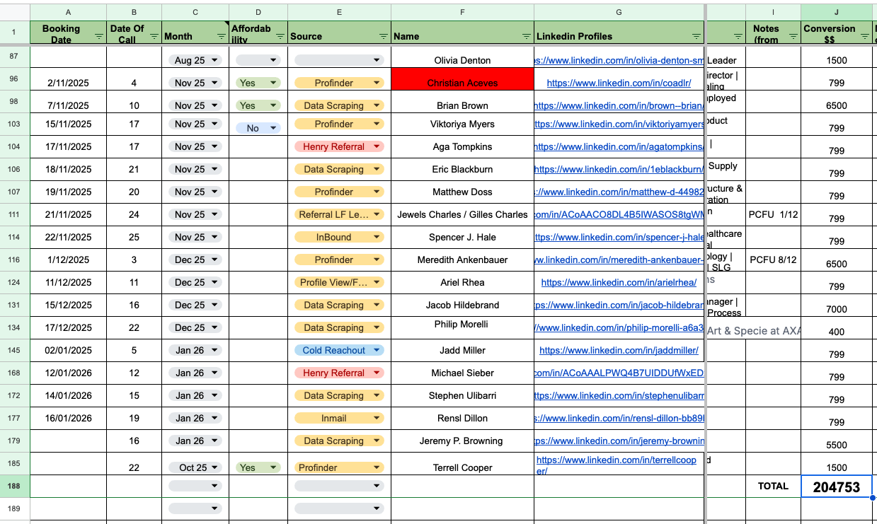Select row 145 header
Viewport: 877px width, 524px height.
(14, 350)
